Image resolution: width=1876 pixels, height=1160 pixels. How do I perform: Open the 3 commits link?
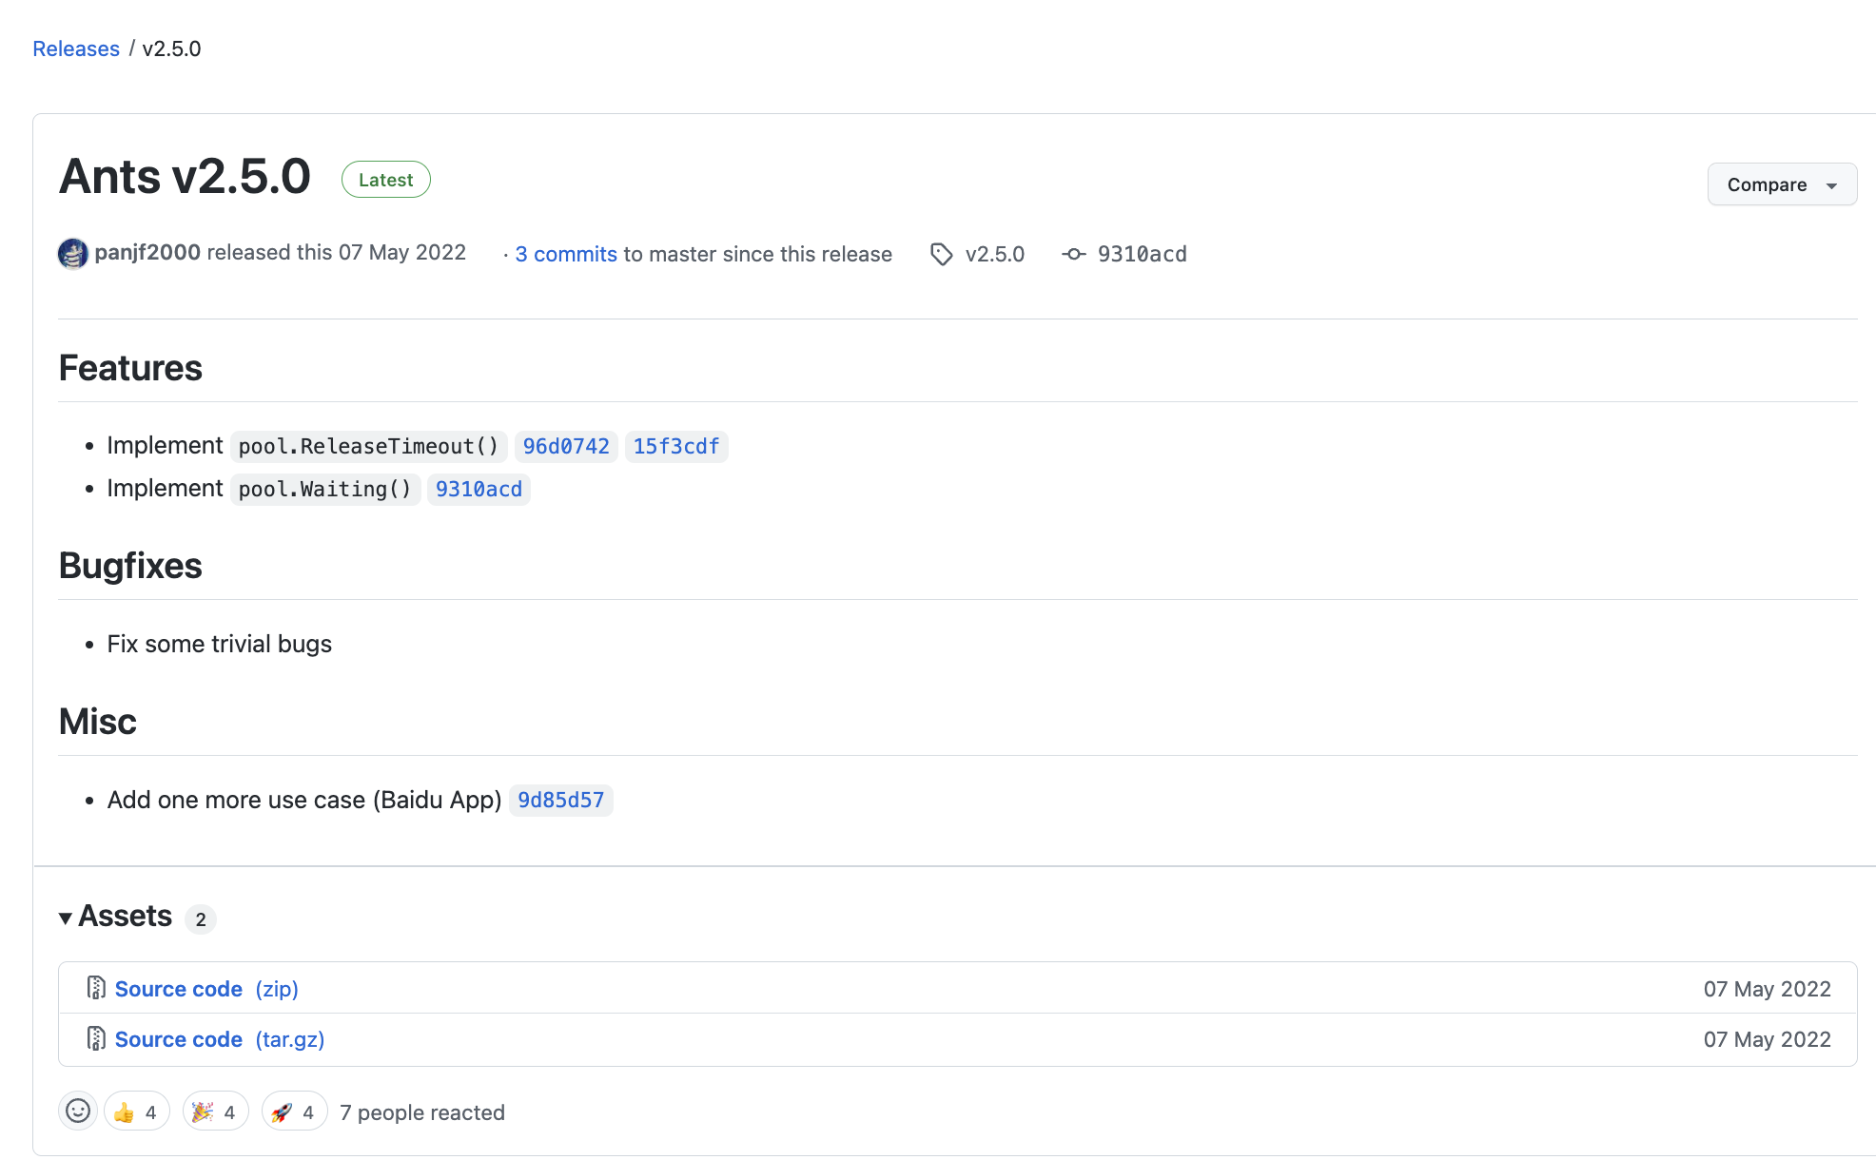[566, 254]
